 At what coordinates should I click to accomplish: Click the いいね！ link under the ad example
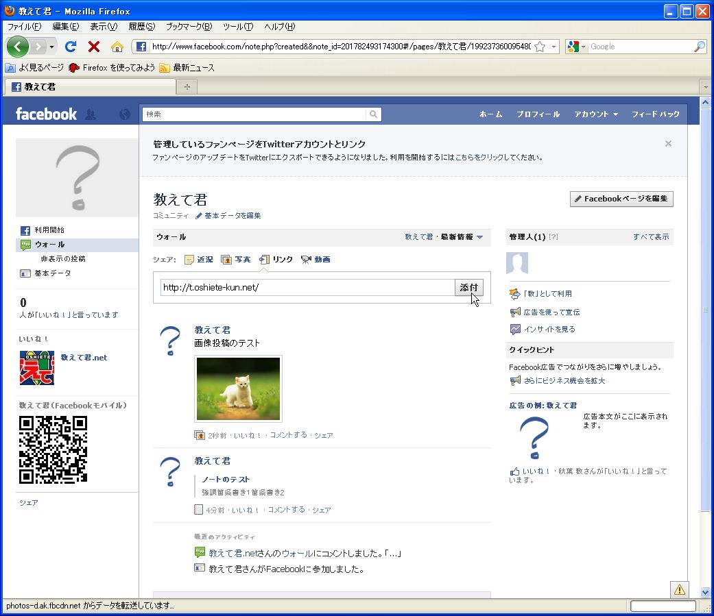pos(537,471)
